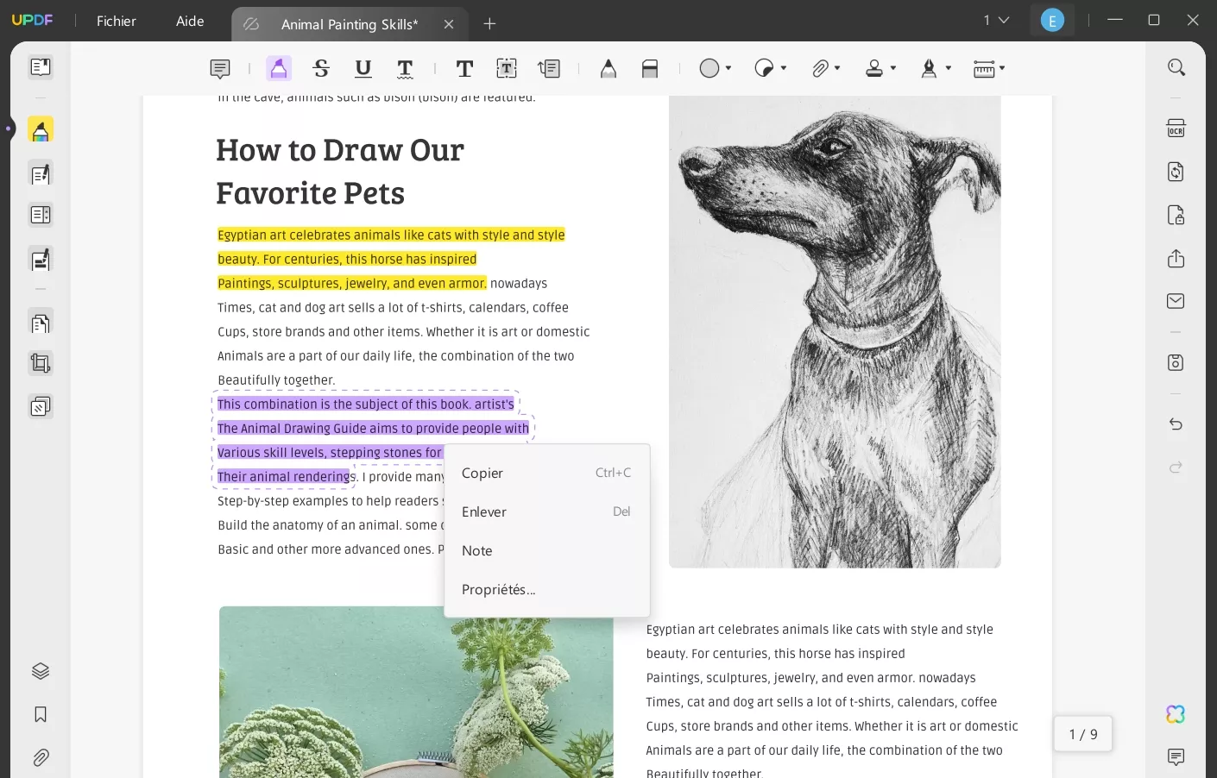Close the Animal Painting Skills tab
This screenshot has height=778, width=1217.
tap(449, 24)
